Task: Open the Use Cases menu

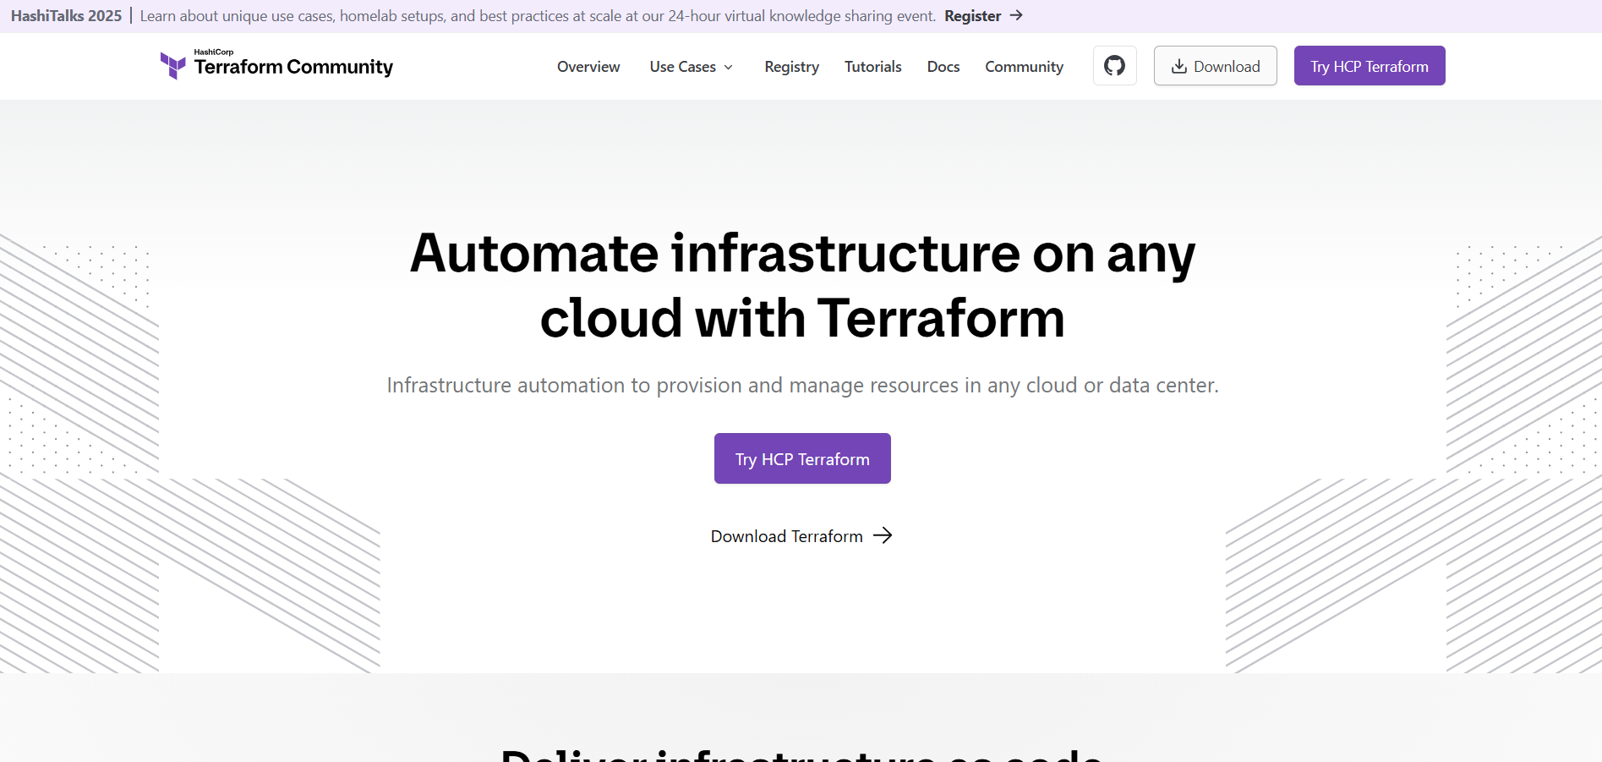Action: point(691,67)
